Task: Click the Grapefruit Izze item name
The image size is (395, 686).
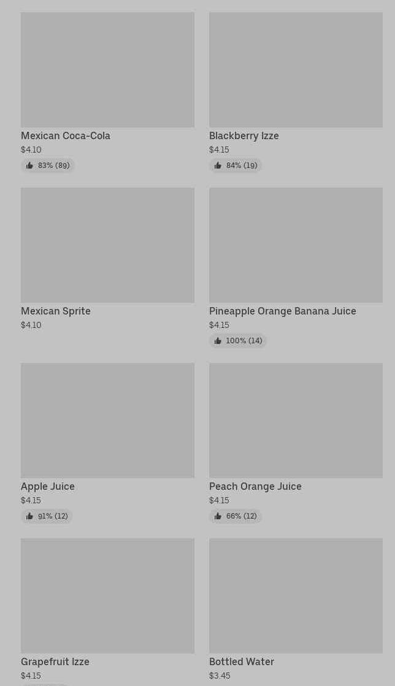Action: click(x=55, y=661)
